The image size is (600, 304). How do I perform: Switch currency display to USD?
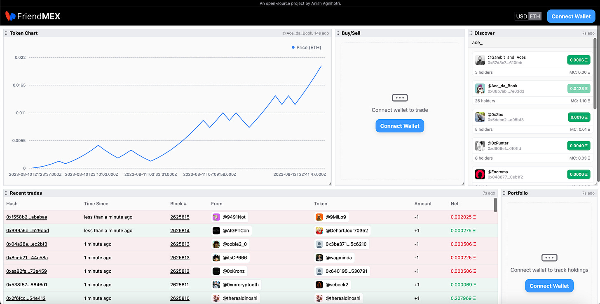[522, 16]
